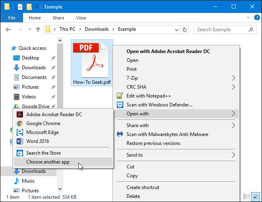Open Documents in Quick access
Screen dimensions: 262x202
[34, 77]
